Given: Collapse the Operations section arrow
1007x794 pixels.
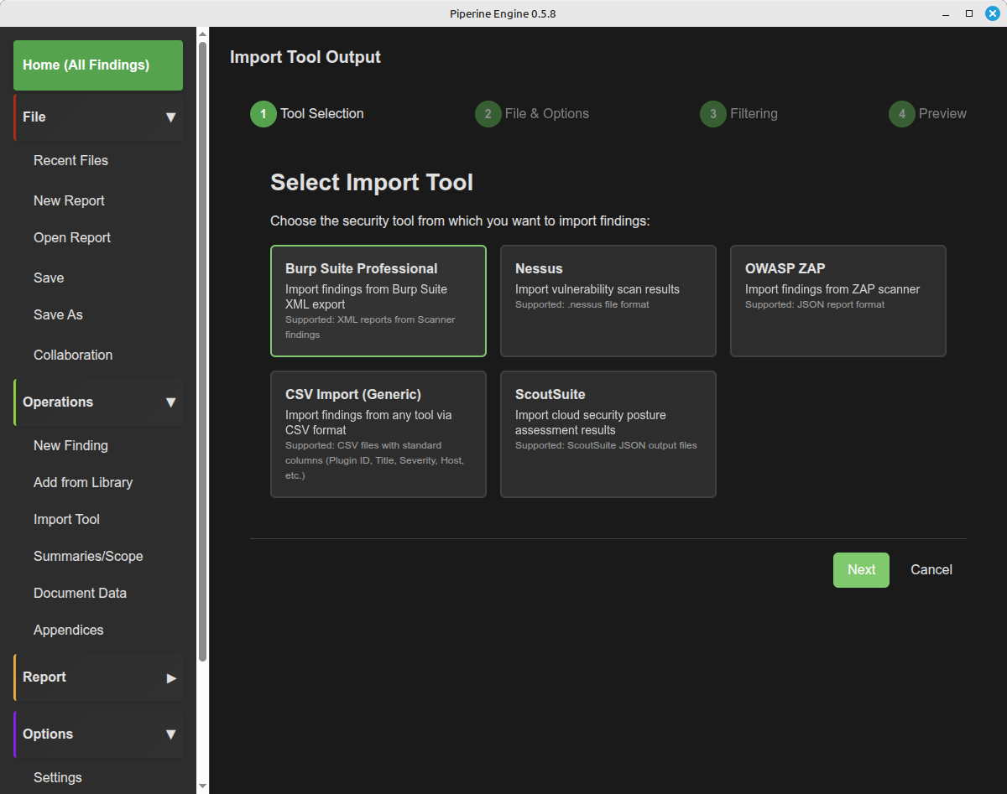Looking at the screenshot, I should tap(171, 402).
